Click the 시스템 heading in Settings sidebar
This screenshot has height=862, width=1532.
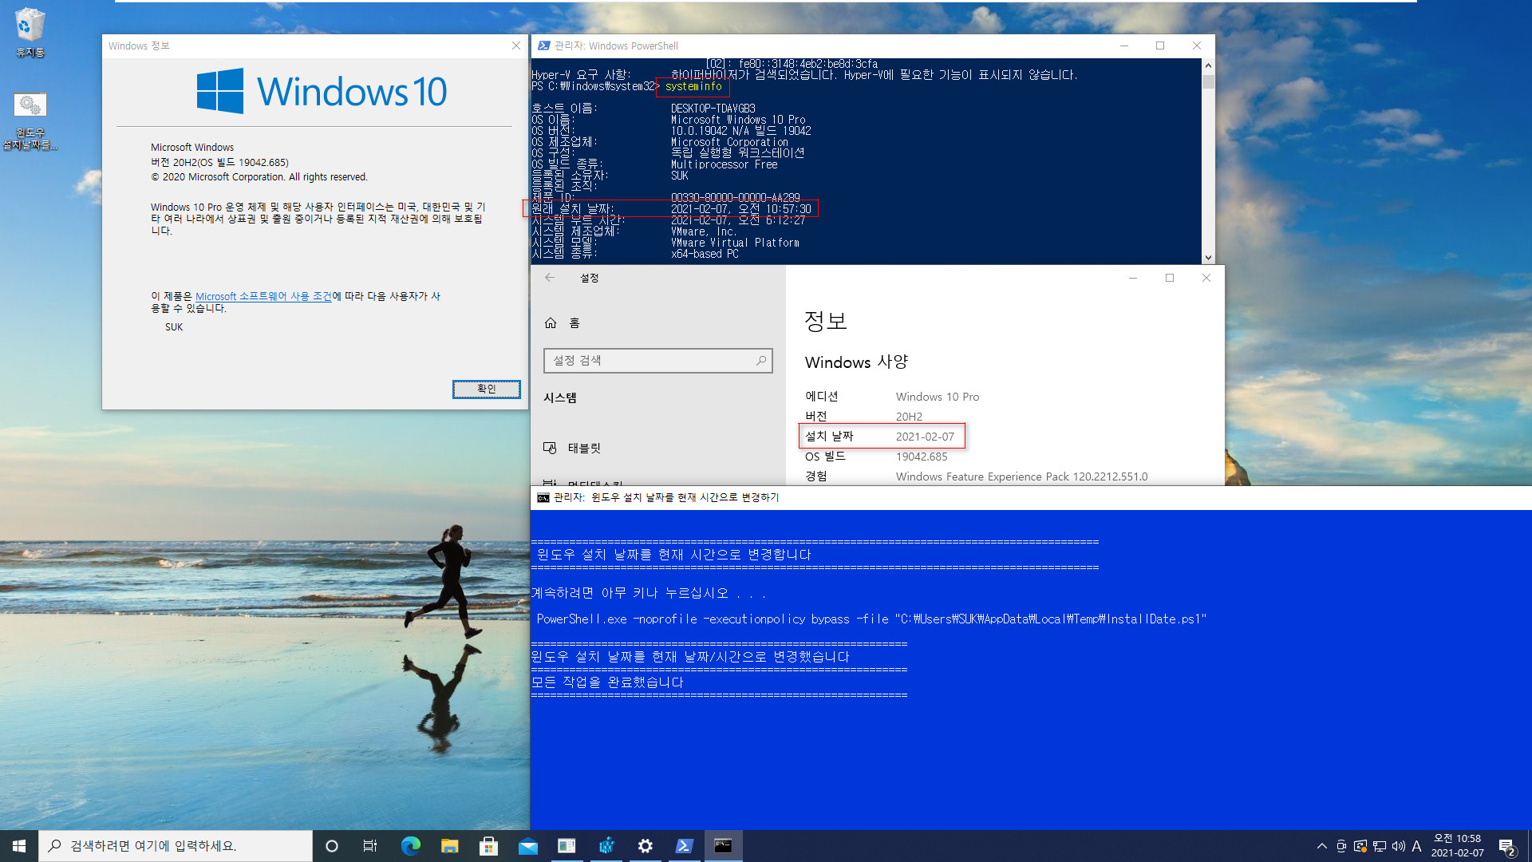pos(560,397)
